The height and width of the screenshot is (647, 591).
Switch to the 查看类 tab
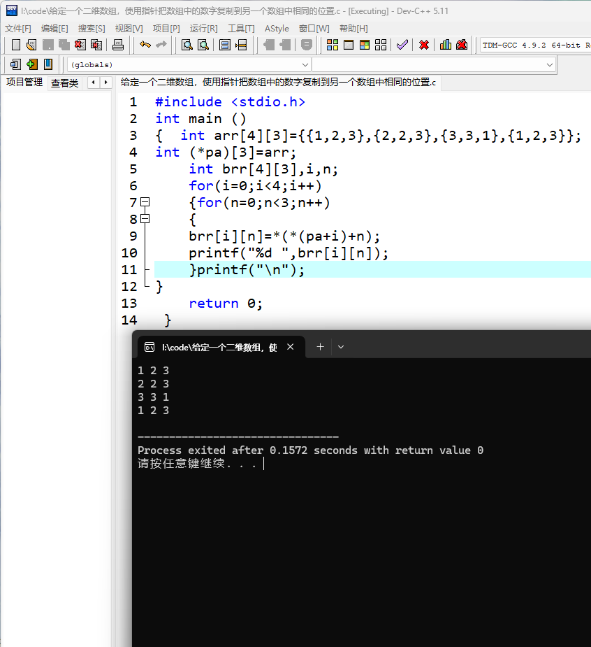pyautogui.click(x=64, y=83)
